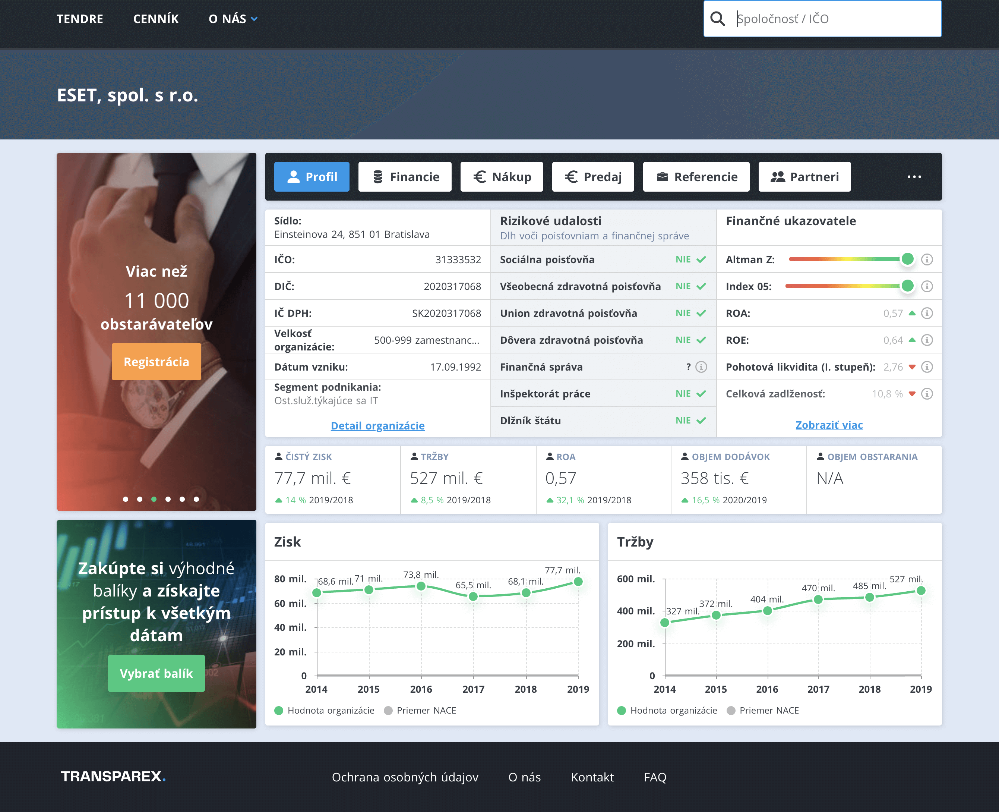
Task: Select the second carousel dot on banner
Action: pyautogui.click(x=140, y=499)
